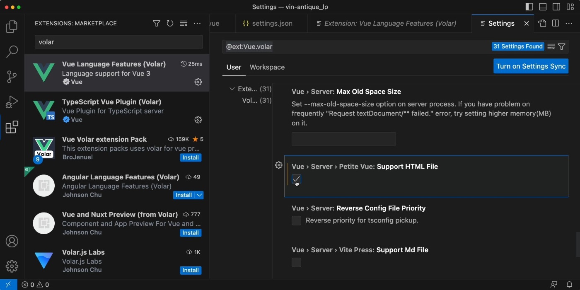Open feedback icon in status bar

tap(554, 285)
